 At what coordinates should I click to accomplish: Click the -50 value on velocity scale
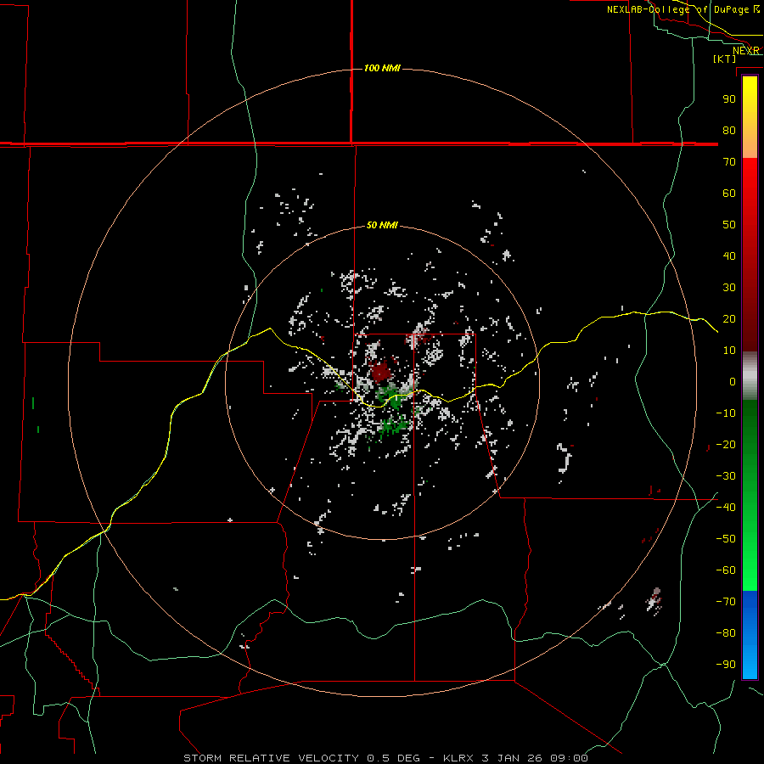[726, 539]
